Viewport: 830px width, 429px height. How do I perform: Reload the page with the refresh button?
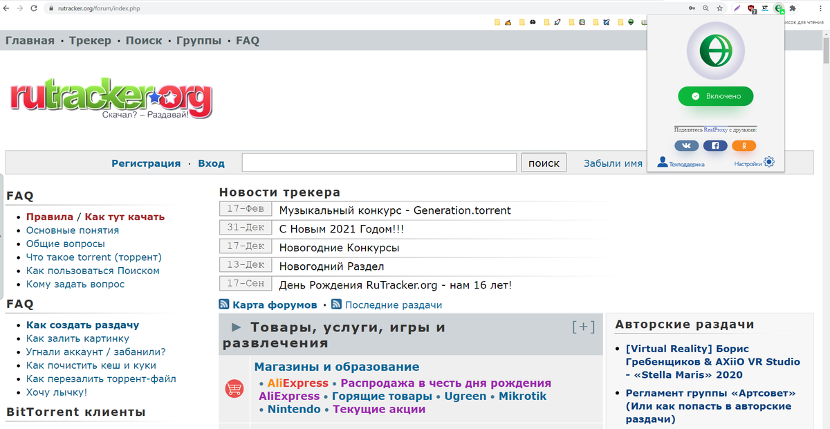35,8
